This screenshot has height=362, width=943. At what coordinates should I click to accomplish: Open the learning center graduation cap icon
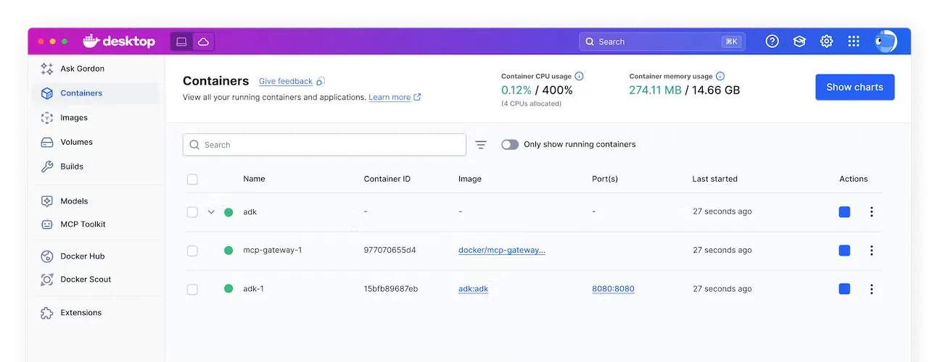pos(799,42)
